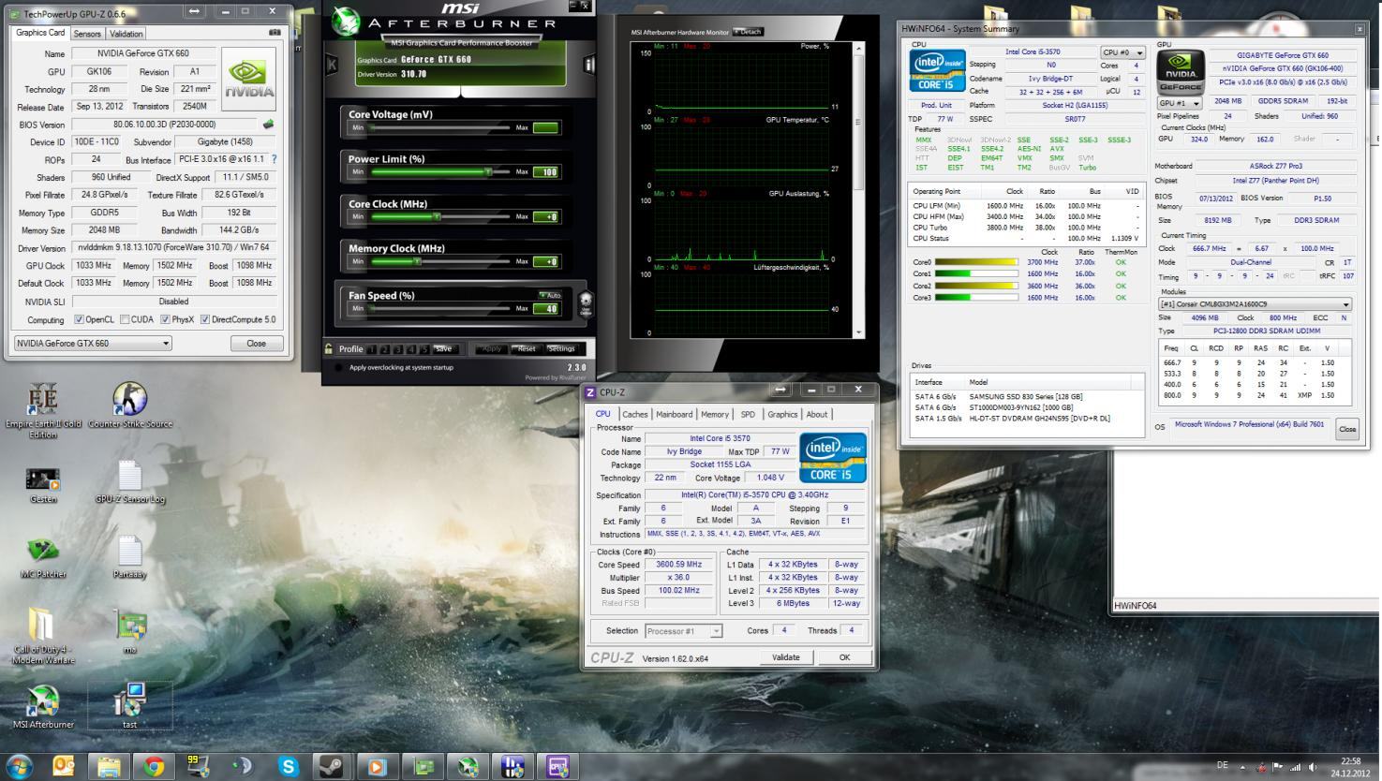Viewport: 1382px width, 781px height.
Task: Open Google Chrome from the taskbar
Action: (154, 767)
